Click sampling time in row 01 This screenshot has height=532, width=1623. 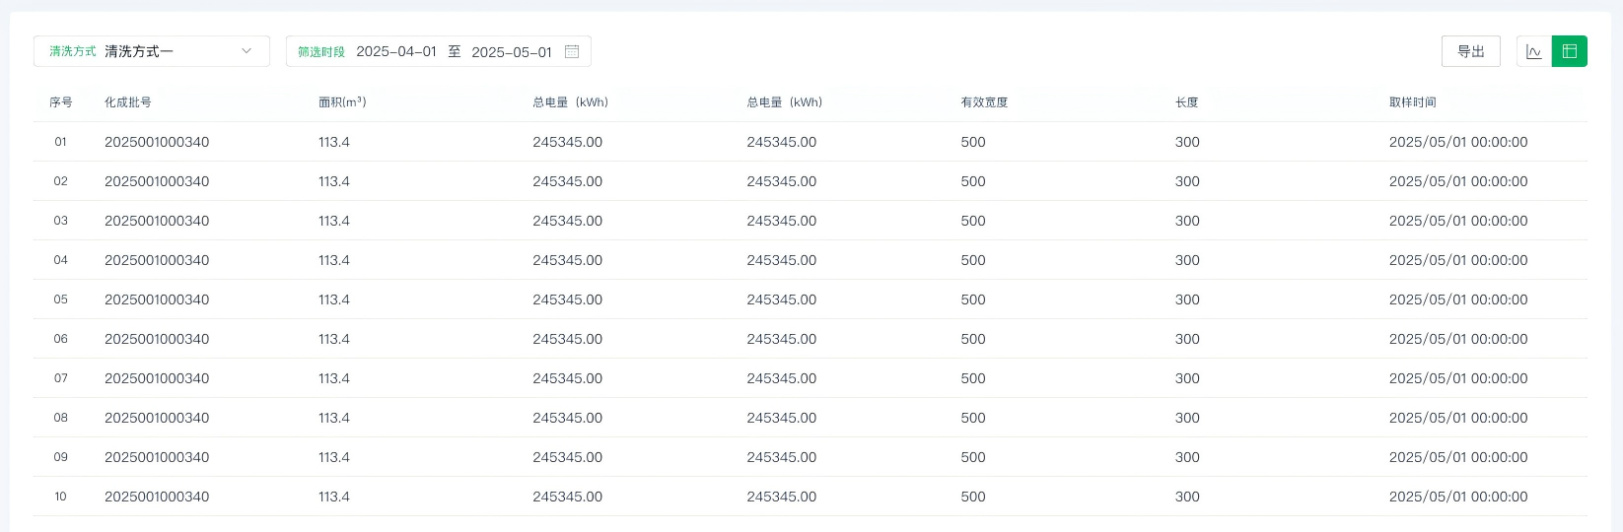(x=1458, y=142)
